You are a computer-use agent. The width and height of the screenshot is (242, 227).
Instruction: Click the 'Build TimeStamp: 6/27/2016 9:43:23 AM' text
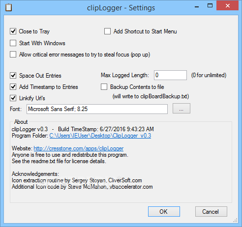pyautogui.click(x=106, y=129)
